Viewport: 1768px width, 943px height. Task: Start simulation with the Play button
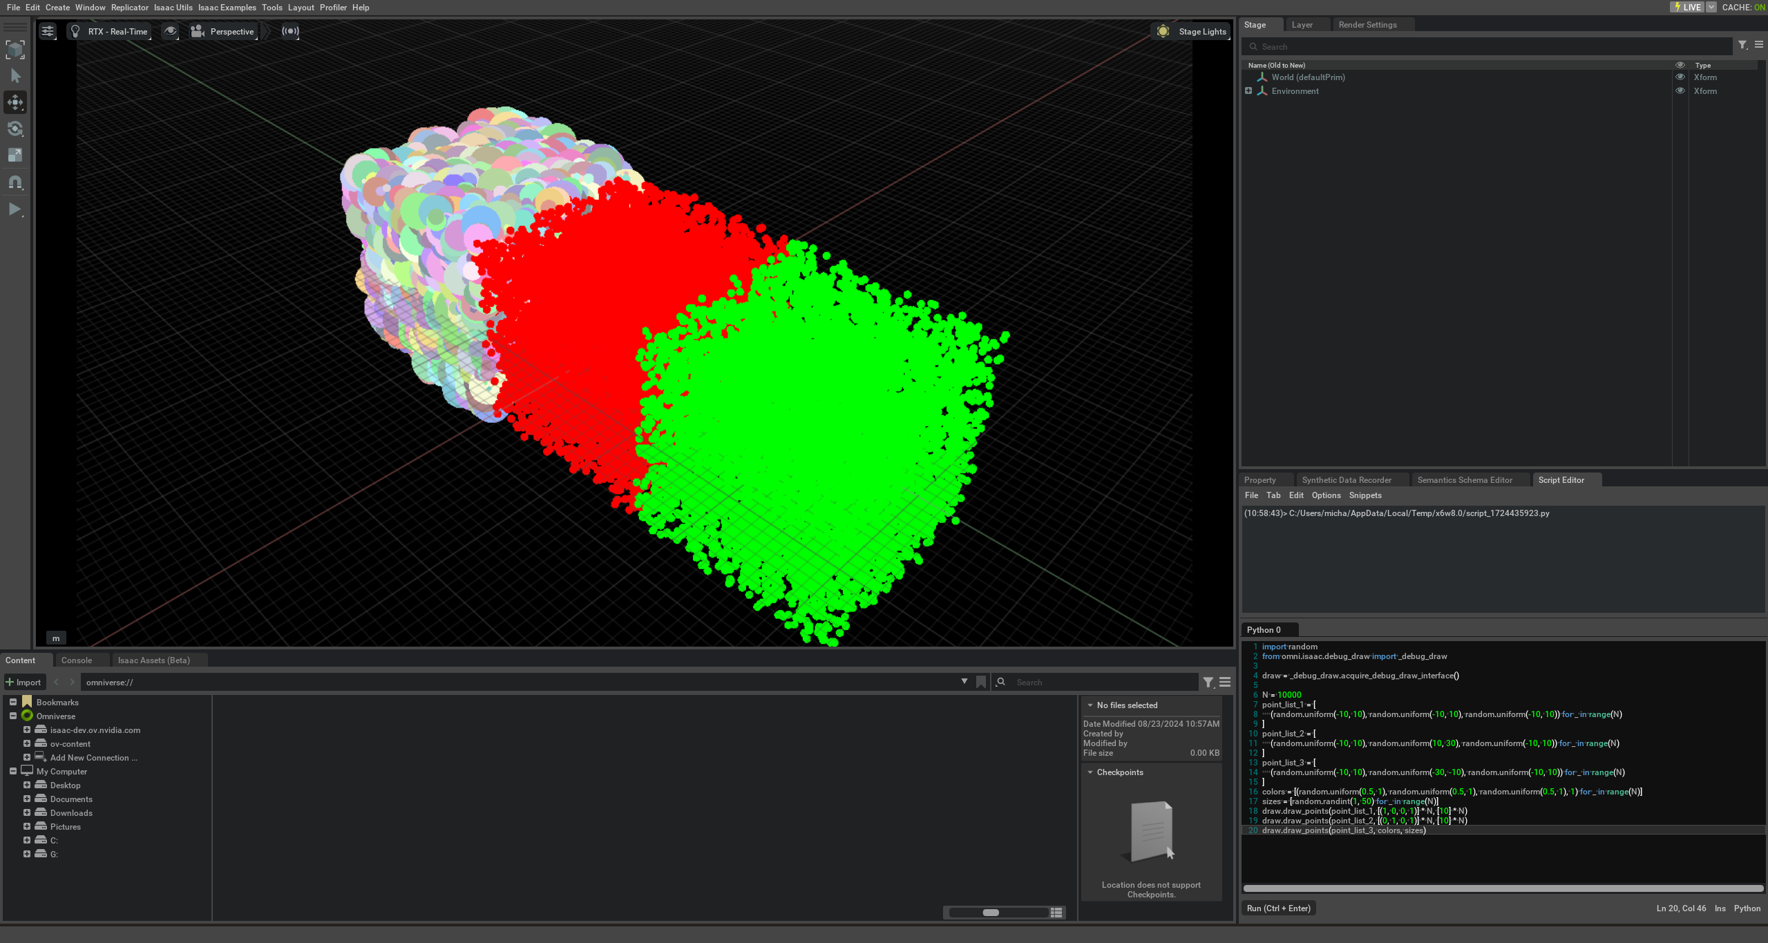click(x=15, y=209)
